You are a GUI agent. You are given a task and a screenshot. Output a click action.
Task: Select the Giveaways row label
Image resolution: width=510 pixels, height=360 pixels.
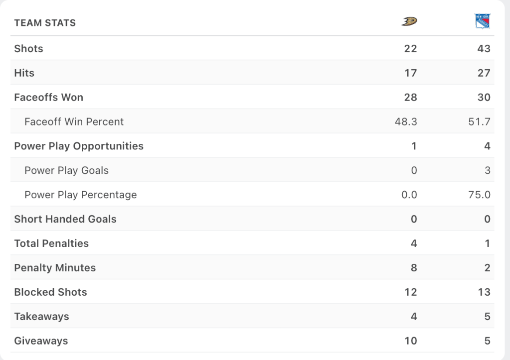tap(41, 342)
